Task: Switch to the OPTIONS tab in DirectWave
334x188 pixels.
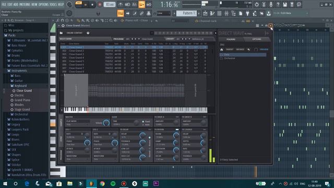Action: pos(257,39)
